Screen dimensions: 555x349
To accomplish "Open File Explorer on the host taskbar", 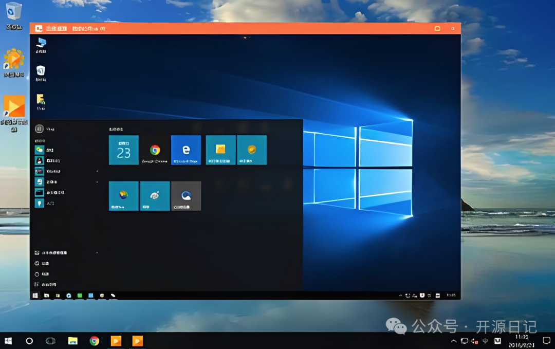I will pyautogui.click(x=73, y=341).
